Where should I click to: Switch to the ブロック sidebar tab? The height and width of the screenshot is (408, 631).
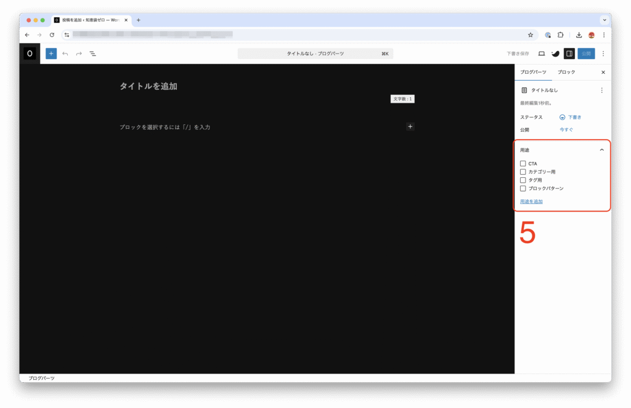coord(566,73)
